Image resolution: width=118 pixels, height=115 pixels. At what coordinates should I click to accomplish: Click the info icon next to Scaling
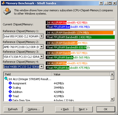[10, 87]
